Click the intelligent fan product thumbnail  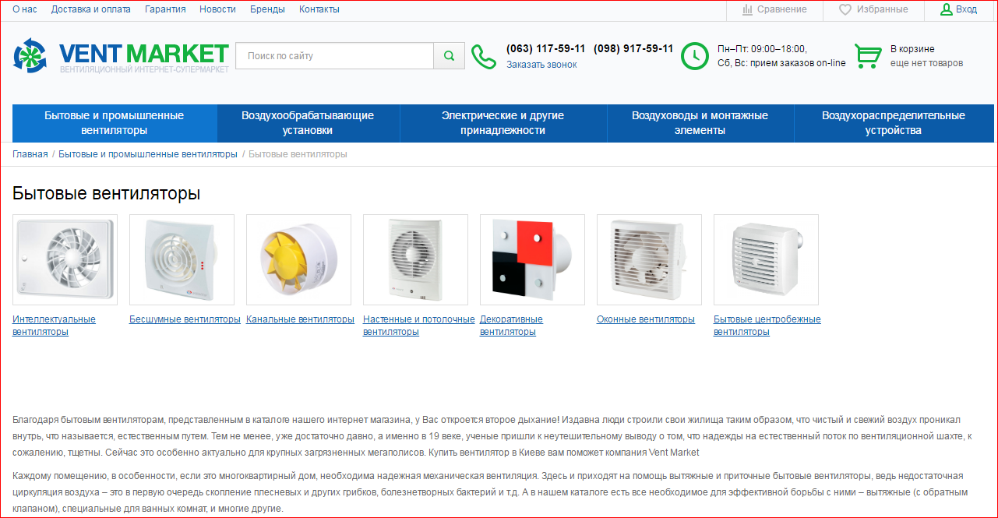click(65, 259)
